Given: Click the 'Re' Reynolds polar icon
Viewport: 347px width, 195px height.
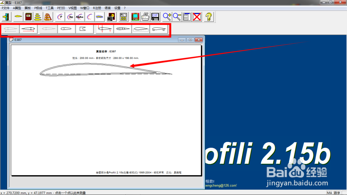Looking at the screenshot, I should (70, 17).
